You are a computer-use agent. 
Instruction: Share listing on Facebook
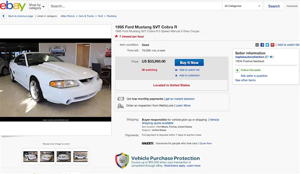pos(262,45)
